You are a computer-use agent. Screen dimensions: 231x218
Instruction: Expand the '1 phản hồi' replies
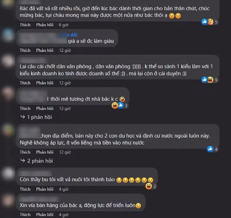point(36,117)
